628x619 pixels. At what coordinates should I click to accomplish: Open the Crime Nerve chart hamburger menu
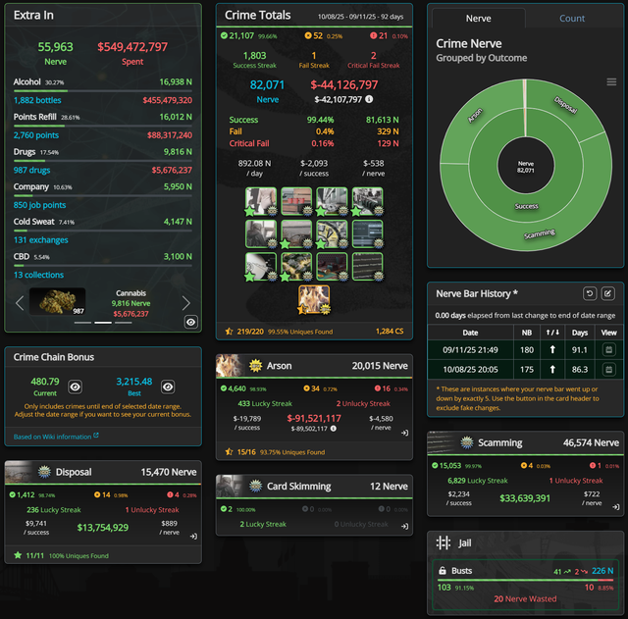tap(611, 81)
